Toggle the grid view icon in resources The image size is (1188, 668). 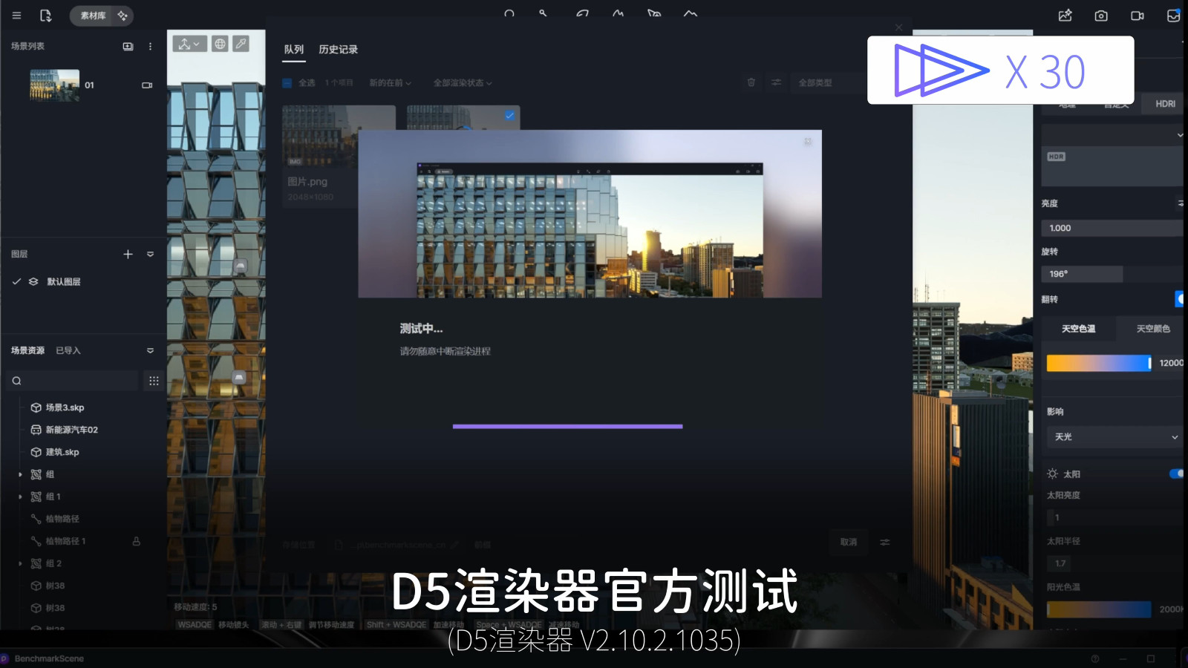[x=154, y=381]
